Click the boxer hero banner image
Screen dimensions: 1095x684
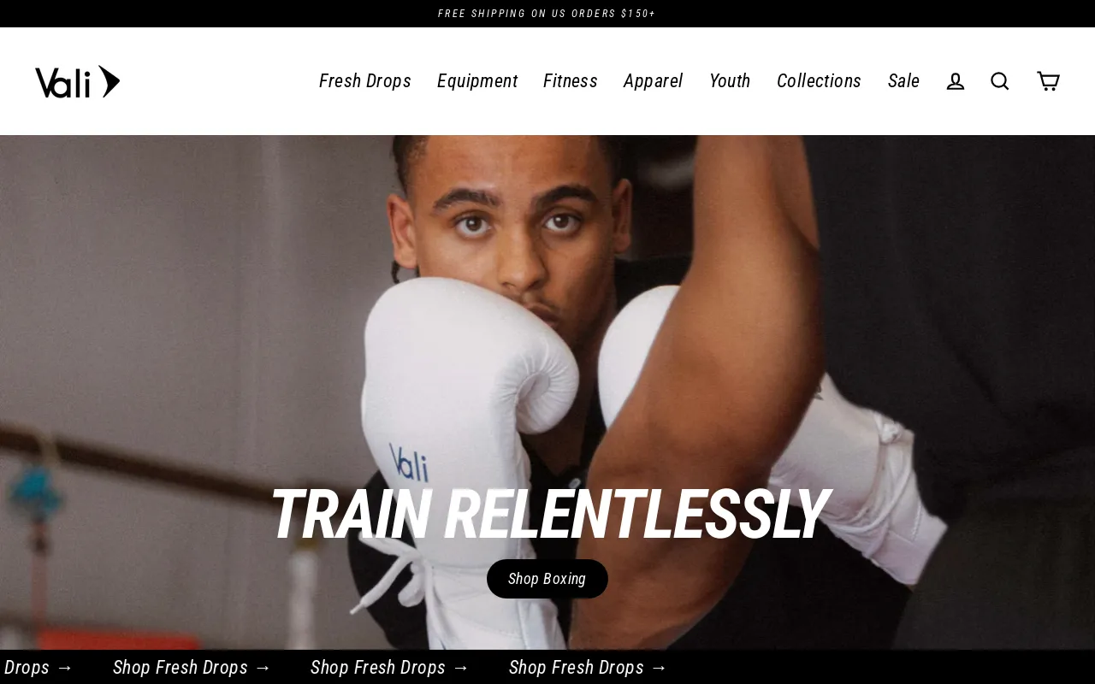tap(547, 392)
